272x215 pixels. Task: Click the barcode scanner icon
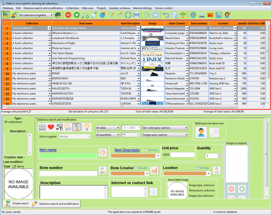tap(59, 127)
